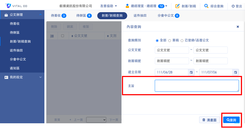245x129 pixels.
Task: Click the 登出 power icon
Action: pos(233,6)
